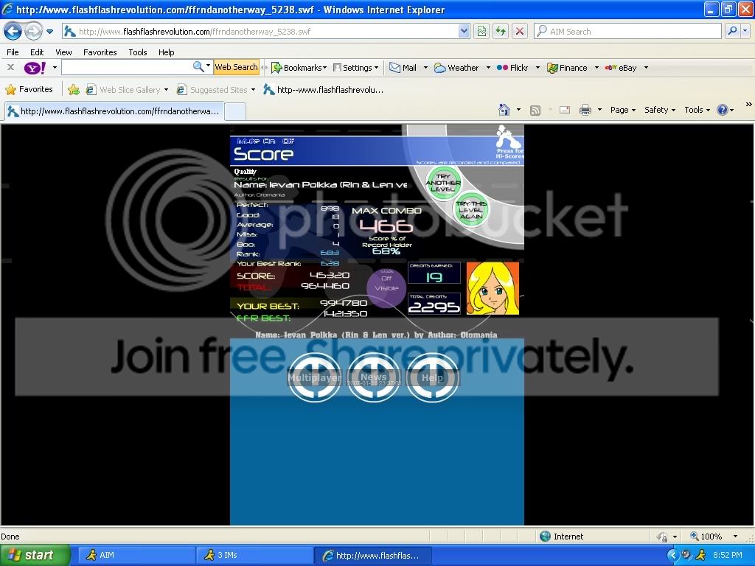Screen dimensions: 755x566
Task: Click the Add to Favorites star icon
Action: 74,90
